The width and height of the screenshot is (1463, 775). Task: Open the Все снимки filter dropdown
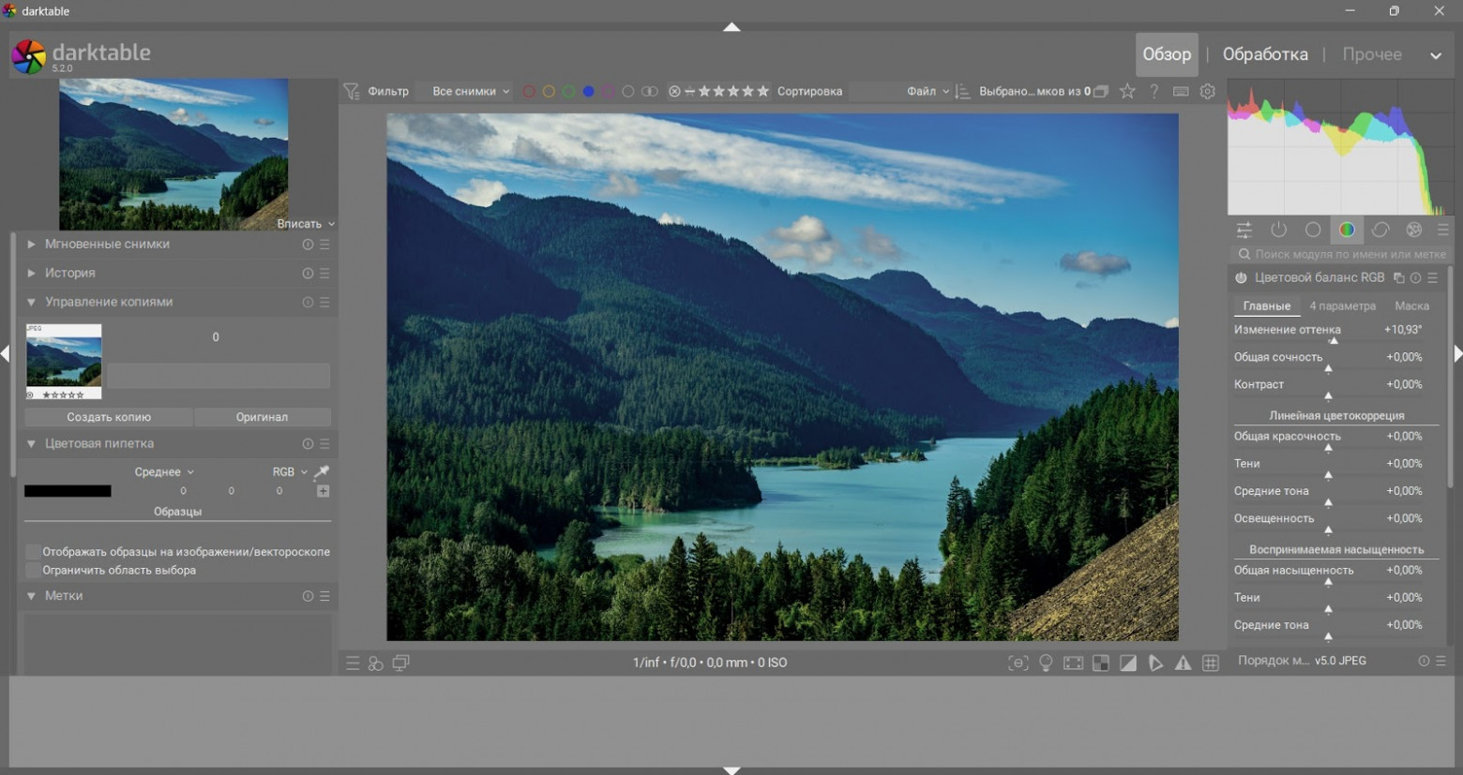tap(470, 92)
